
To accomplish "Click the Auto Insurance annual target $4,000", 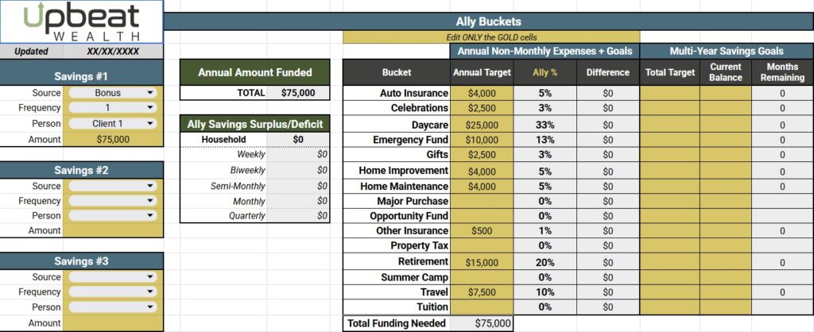I will (482, 94).
